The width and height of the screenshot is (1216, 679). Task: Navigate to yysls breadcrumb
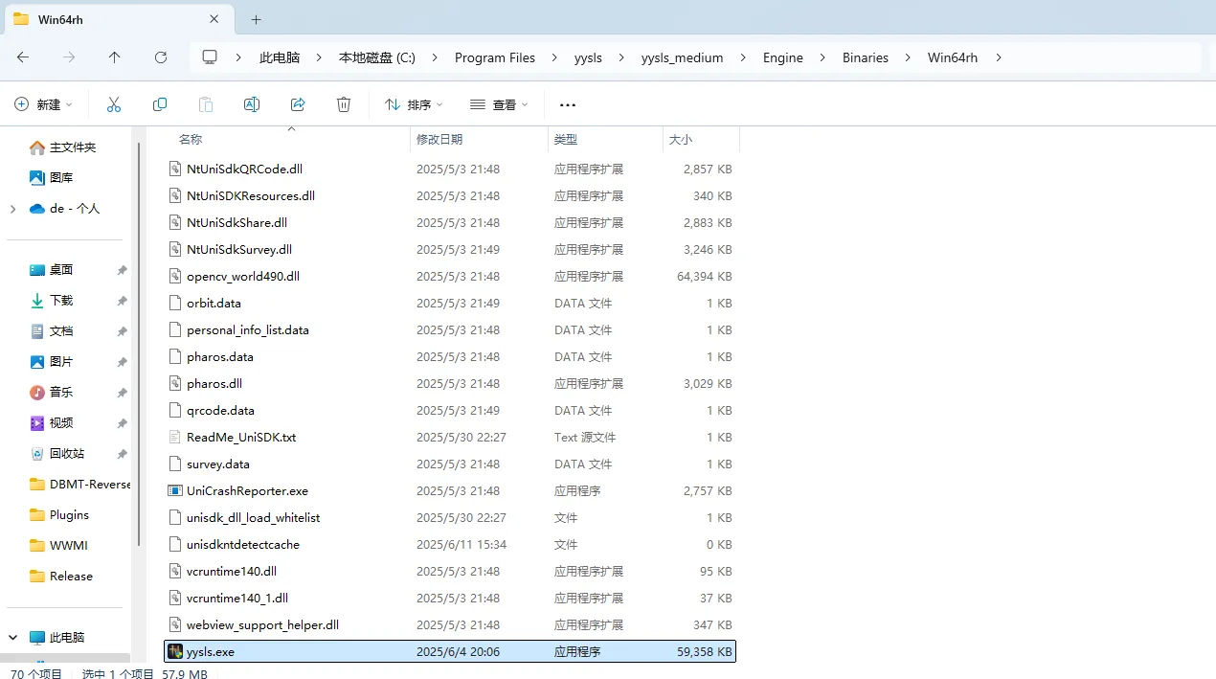click(588, 57)
